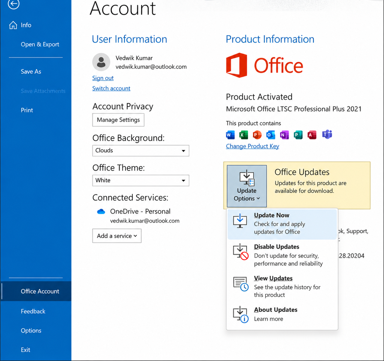This screenshot has width=384, height=361.
Task: Select View Updates menu entry
Action: [x=282, y=286]
